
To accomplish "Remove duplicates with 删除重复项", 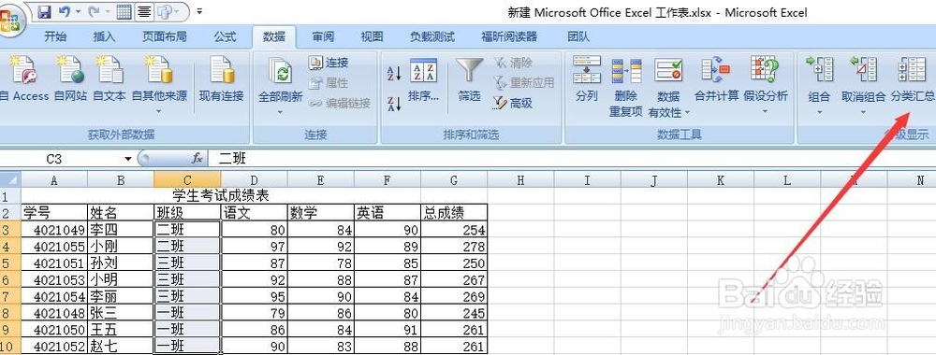I will coord(626,86).
